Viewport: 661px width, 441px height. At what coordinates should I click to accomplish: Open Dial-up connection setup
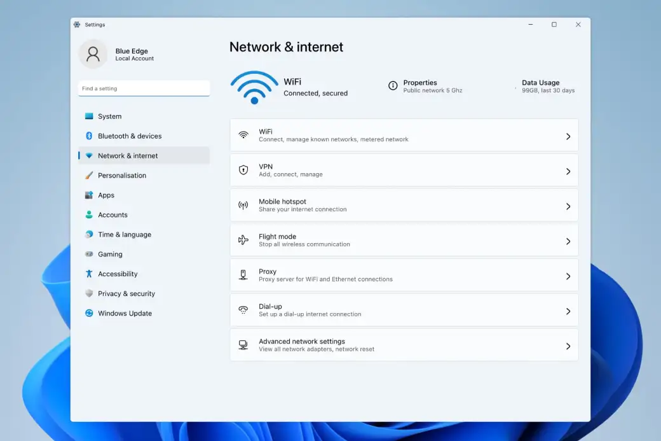(404, 310)
